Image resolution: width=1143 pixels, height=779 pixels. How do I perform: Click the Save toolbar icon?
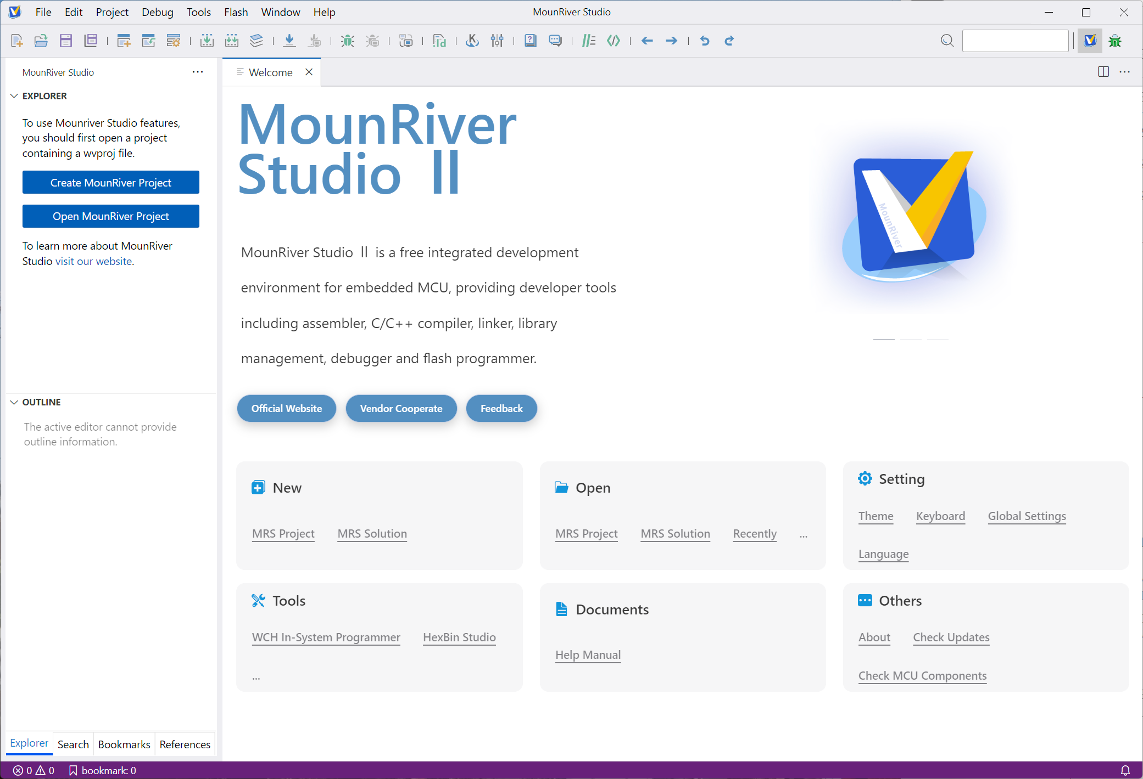(66, 41)
